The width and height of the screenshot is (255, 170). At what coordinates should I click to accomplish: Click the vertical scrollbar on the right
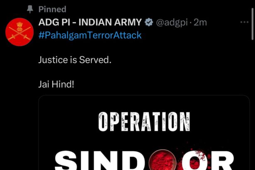click(253, 24)
